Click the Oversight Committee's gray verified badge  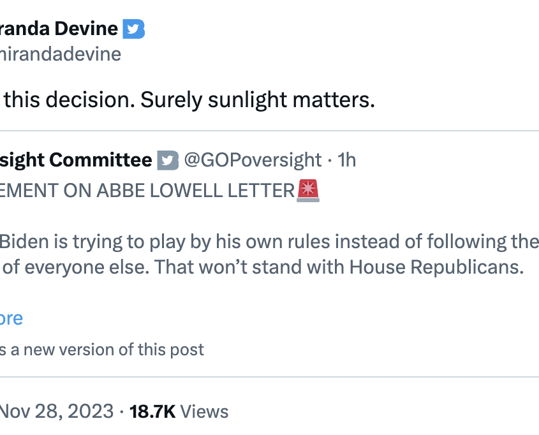(168, 160)
